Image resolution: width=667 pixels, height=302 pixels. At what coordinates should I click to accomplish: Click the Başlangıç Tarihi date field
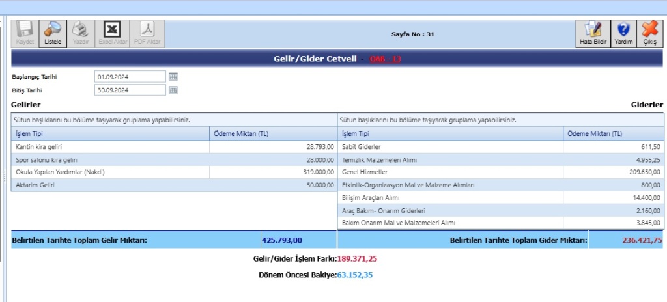pos(130,77)
